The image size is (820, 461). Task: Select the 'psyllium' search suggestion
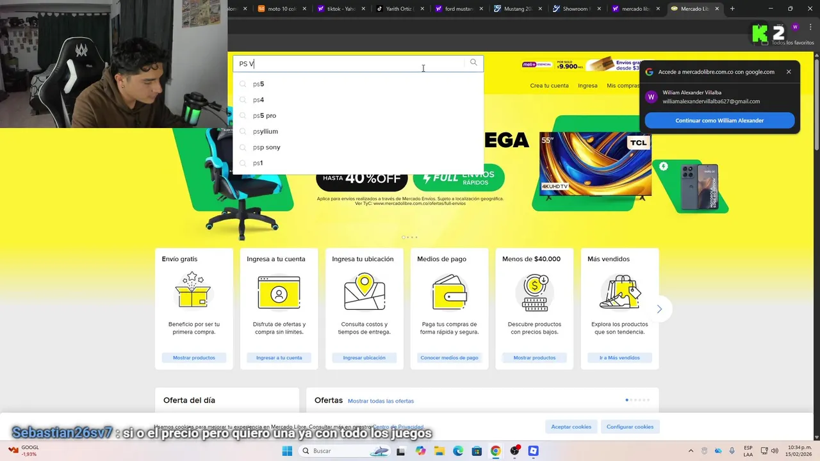point(358,131)
